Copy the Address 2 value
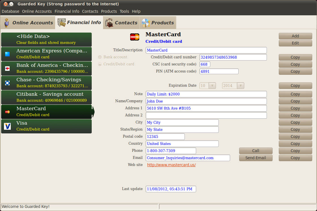This screenshot has height=211, width=317. coord(295,115)
